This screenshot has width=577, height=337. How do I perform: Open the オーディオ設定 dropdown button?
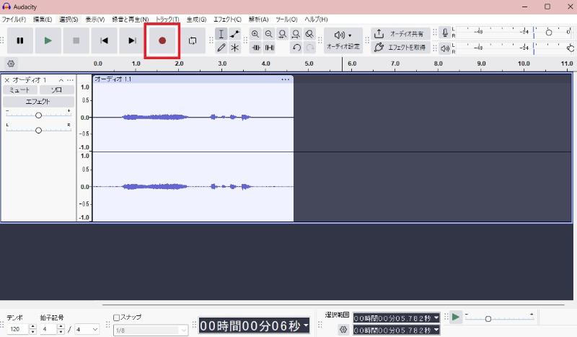pos(343,40)
